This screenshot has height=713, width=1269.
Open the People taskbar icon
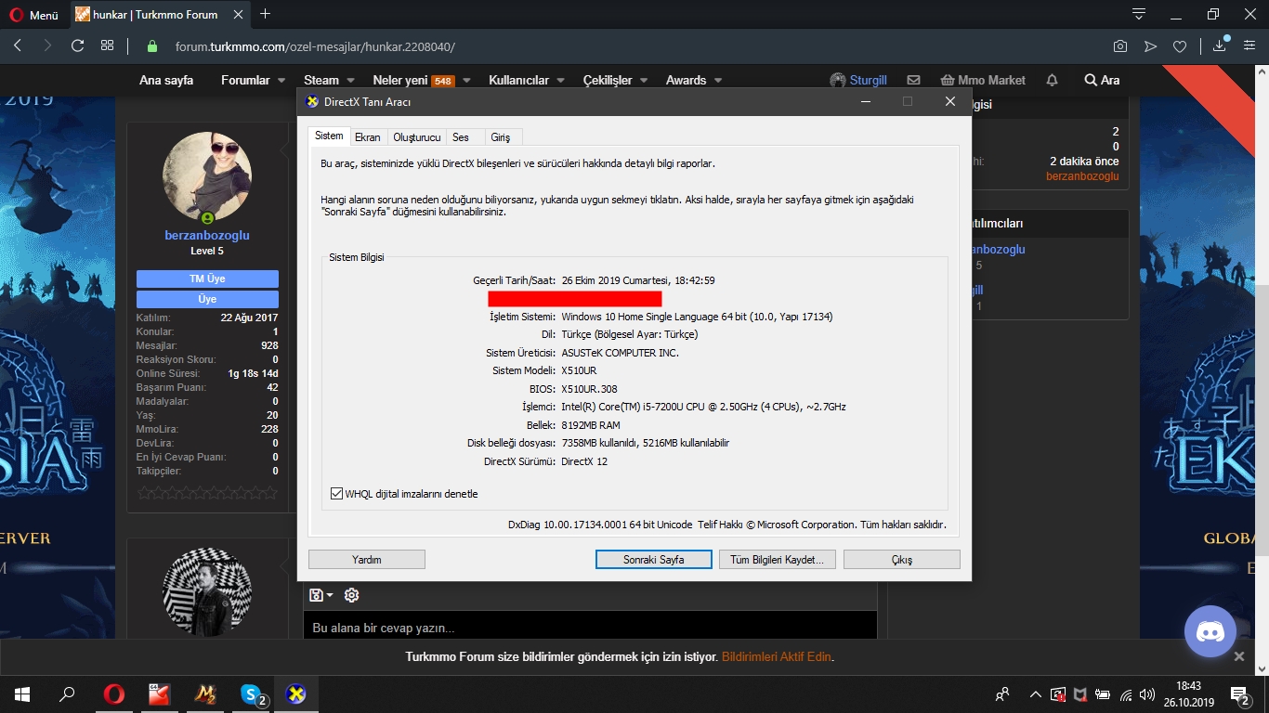click(x=1003, y=694)
